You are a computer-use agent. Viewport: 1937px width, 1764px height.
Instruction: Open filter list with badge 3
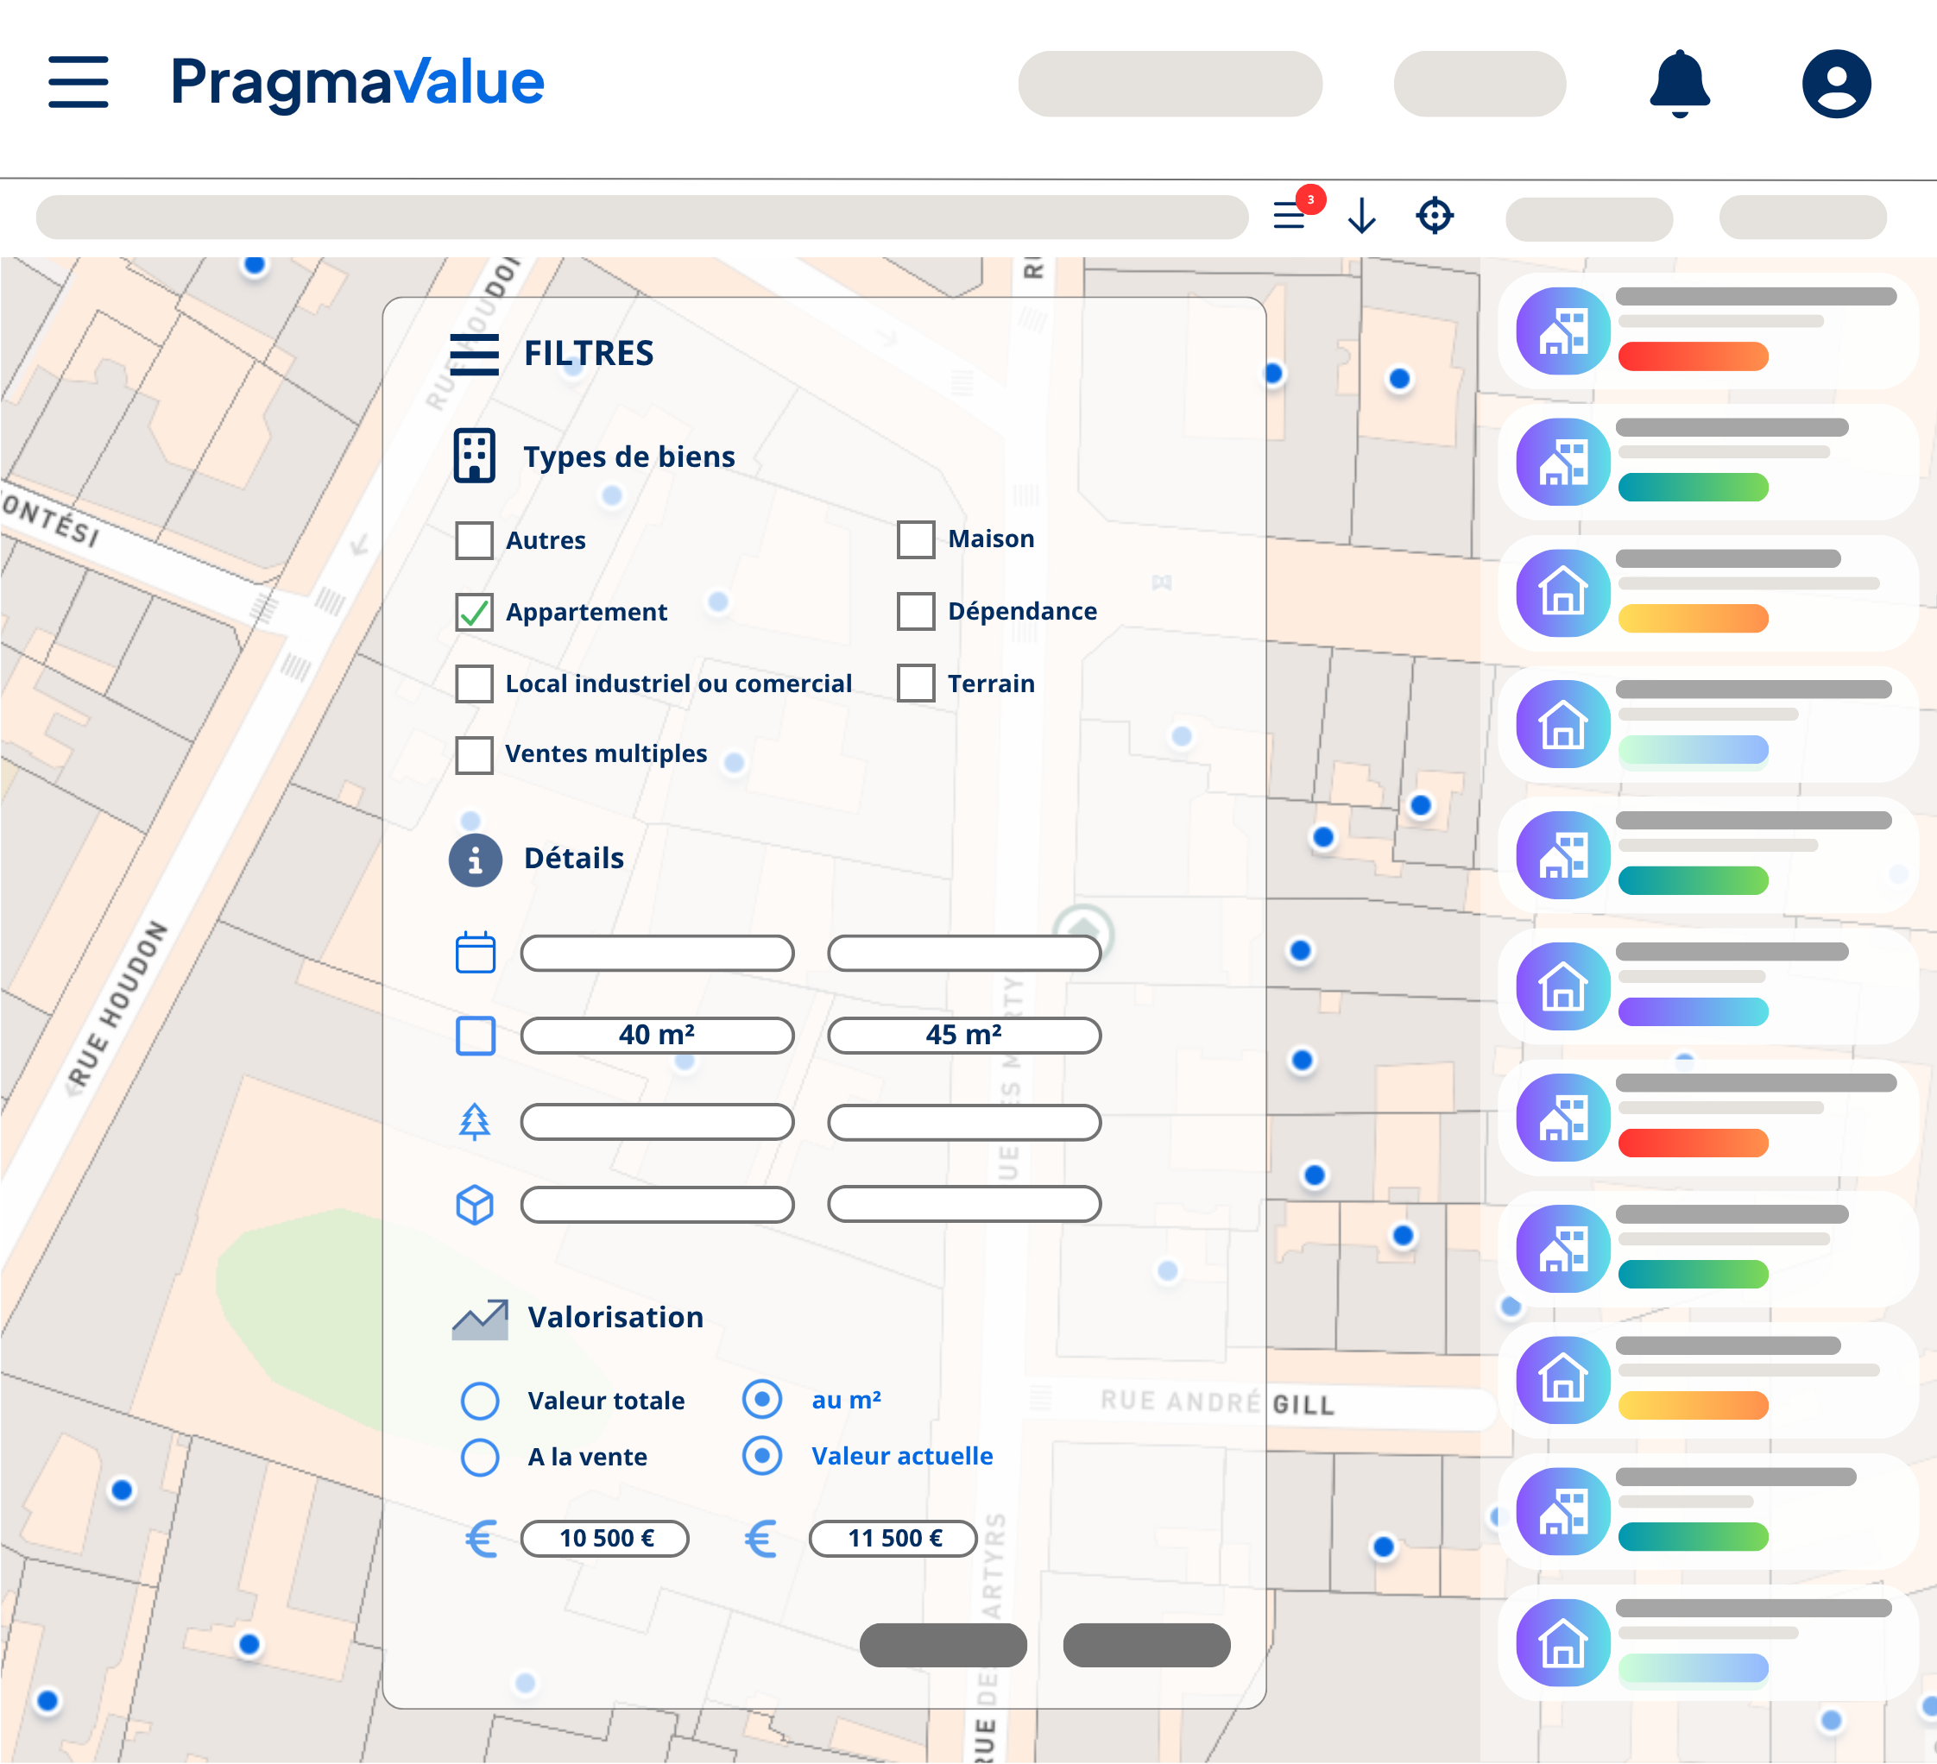[1290, 215]
